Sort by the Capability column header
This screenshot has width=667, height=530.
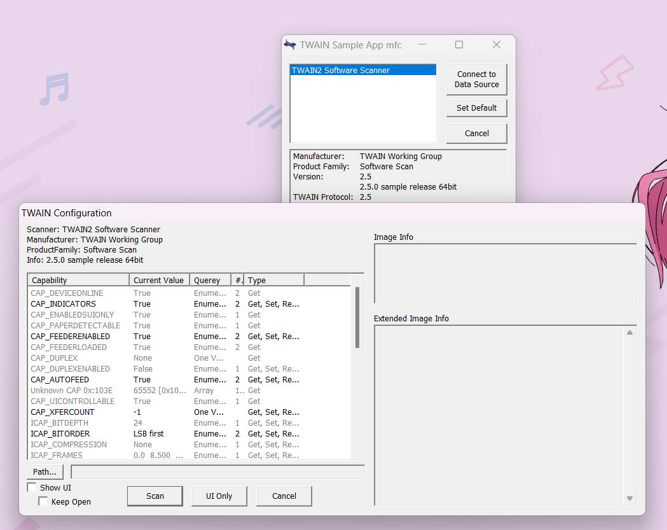(78, 280)
